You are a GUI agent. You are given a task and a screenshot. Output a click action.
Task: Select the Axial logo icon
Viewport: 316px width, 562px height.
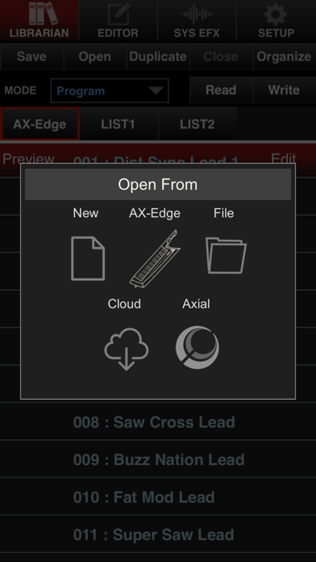(197, 347)
